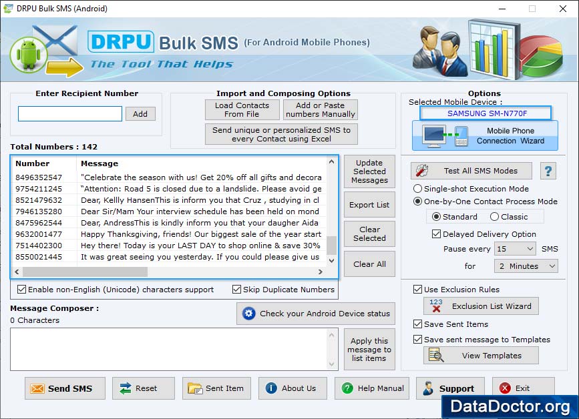
Task: Select row with number 8521479632
Action: pos(170,200)
